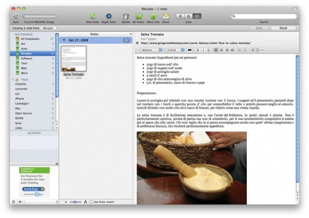Click the Sync icon in the toolbar
The width and height of the screenshot is (309, 218).
16,16
